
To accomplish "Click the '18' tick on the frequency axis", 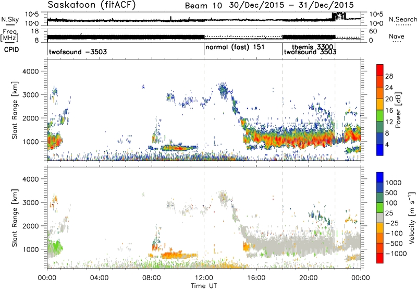I will pyautogui.click(x=35, y=31).
